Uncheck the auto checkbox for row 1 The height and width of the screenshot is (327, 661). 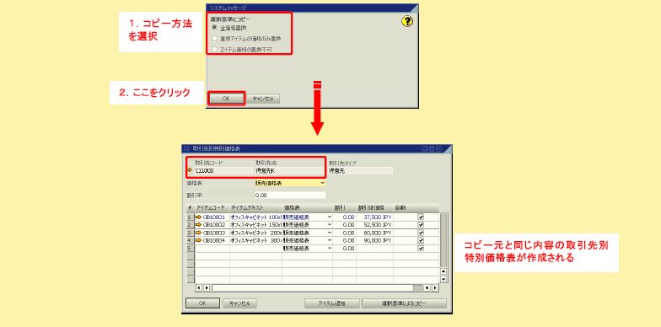(421, 217)
